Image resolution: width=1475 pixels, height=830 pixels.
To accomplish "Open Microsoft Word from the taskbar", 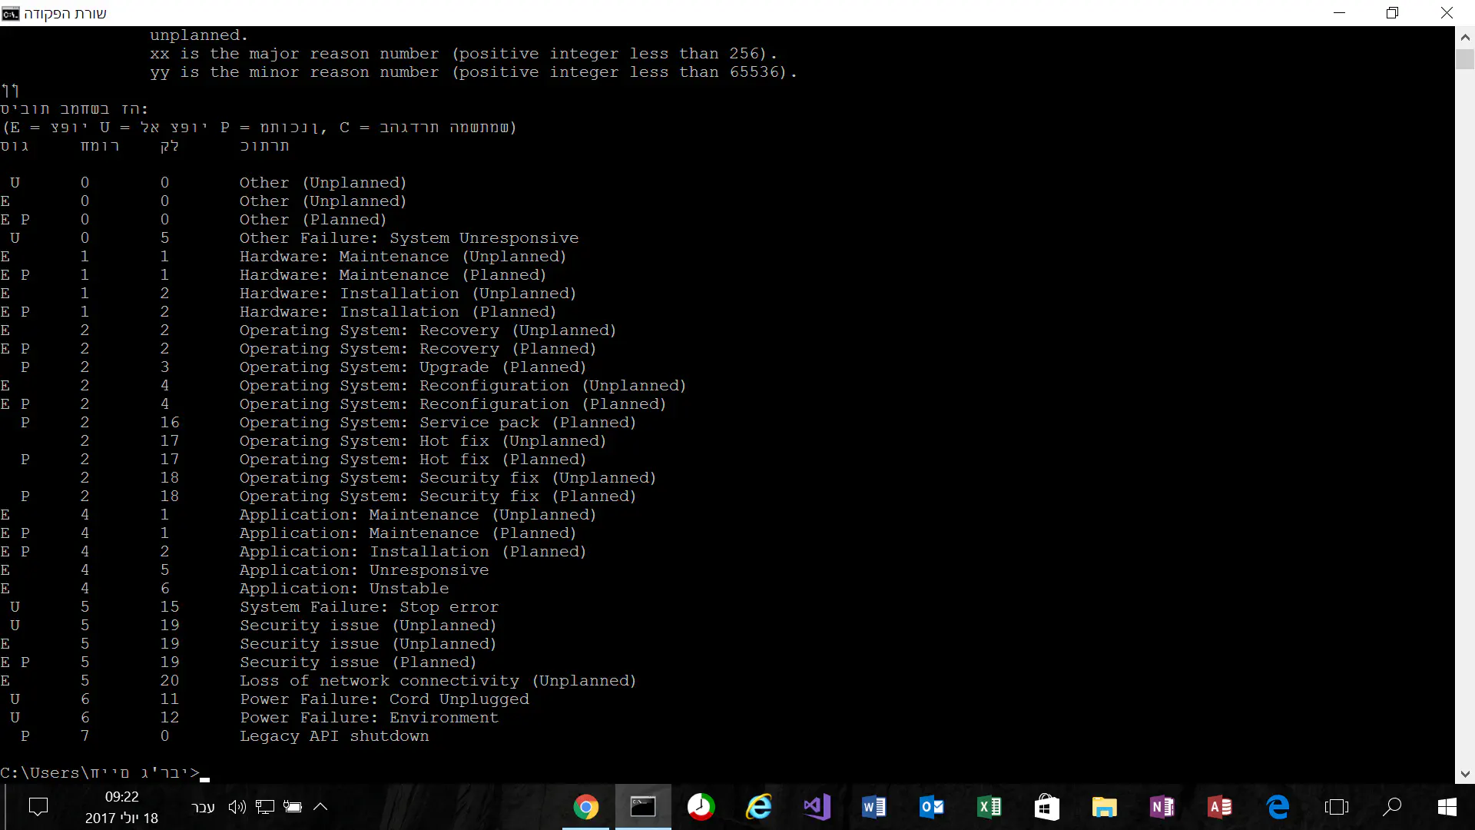I will [873, 807].
